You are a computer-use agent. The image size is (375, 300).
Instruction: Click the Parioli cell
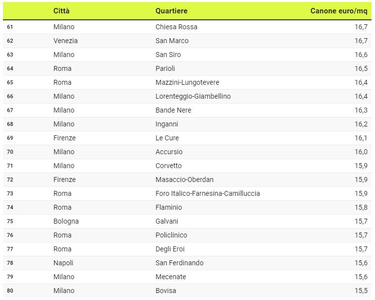tap(165, 68)
